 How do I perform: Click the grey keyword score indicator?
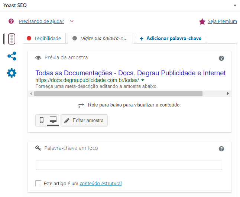pos(75,38)
